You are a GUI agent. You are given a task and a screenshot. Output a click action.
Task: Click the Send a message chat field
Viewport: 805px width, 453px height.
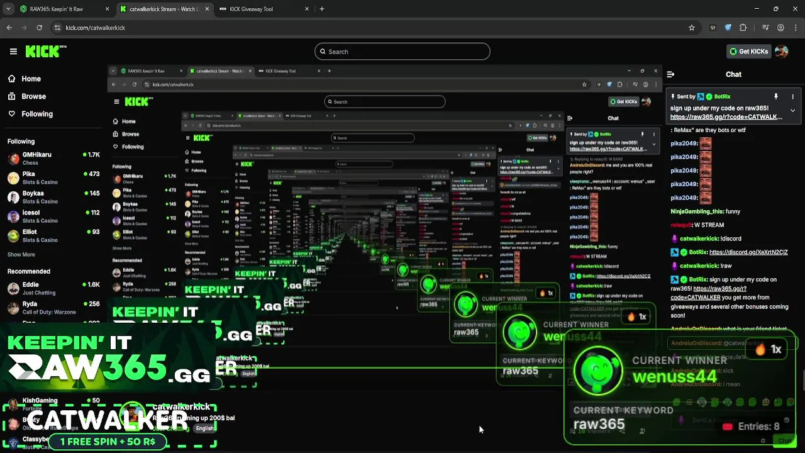coord(730,420)
